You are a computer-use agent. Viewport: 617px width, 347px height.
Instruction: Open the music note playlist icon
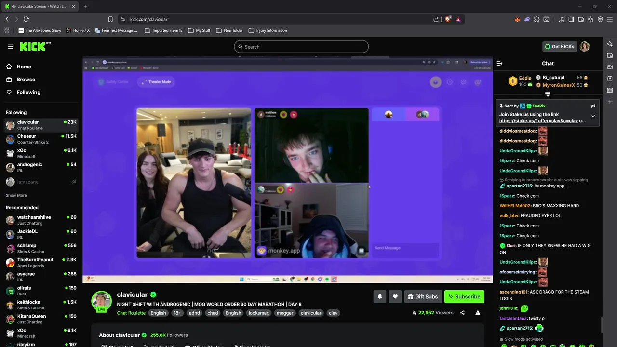tap(562, 19)
